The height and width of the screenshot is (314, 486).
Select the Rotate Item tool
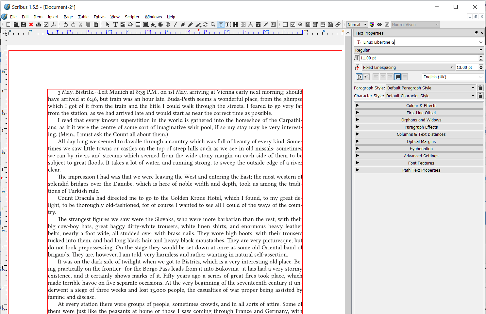(x=205, y=24)
